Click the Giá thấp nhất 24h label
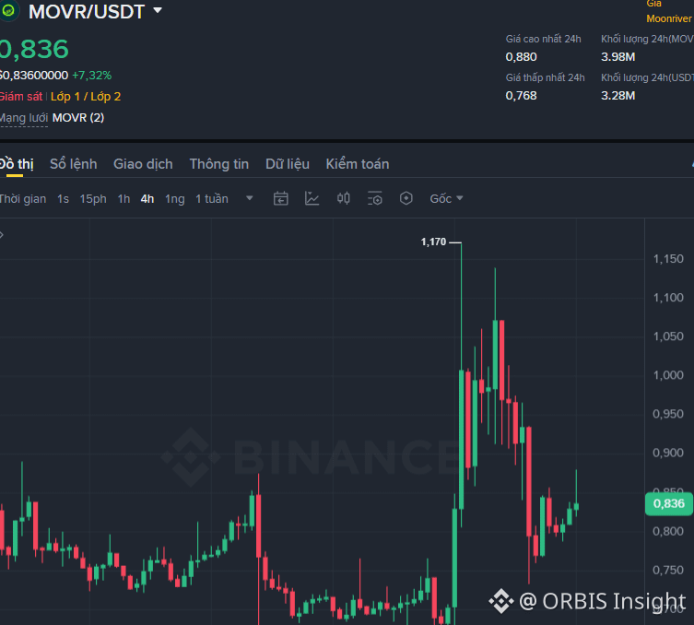This screenshot has height=625, width=694. tap(546, 77)
